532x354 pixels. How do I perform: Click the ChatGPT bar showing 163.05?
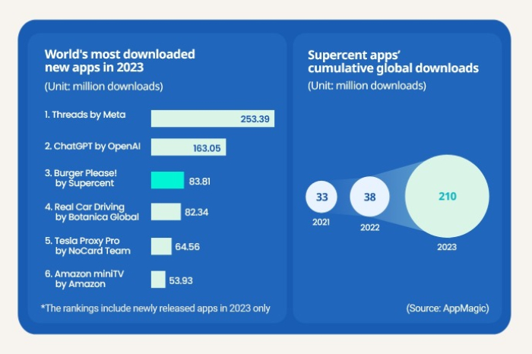(188, 147)
